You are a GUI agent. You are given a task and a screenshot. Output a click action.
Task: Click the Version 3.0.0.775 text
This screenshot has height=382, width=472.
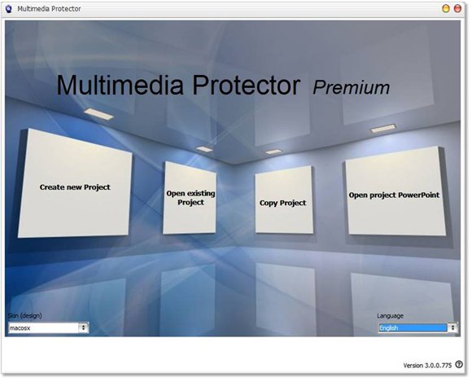click(427, 366)
